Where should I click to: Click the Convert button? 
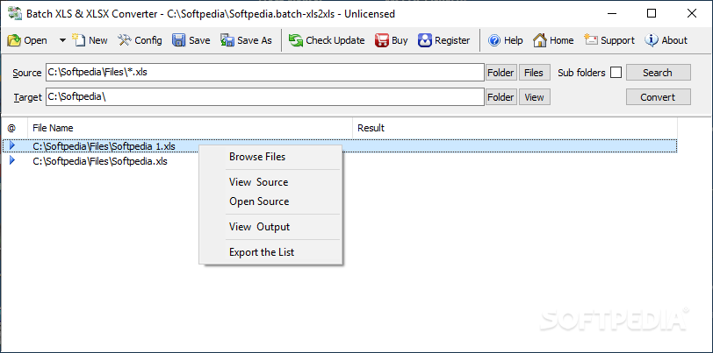point(658,97)
